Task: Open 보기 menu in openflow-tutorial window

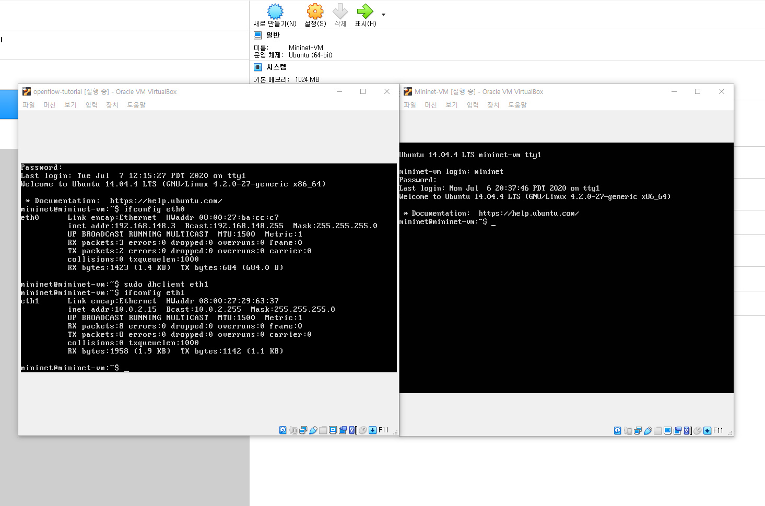Action: [x=70, y=105]
